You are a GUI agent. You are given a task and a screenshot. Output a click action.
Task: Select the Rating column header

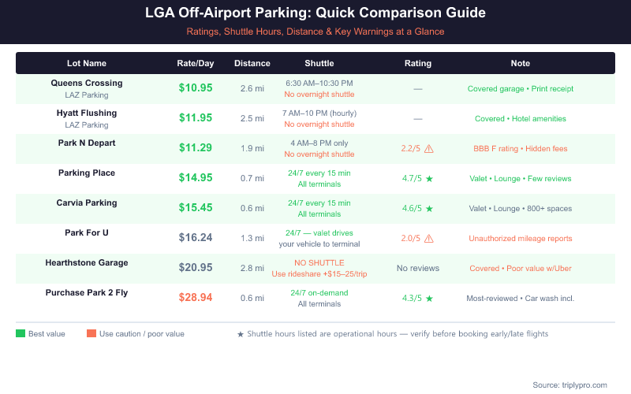(x=417, y=63)
